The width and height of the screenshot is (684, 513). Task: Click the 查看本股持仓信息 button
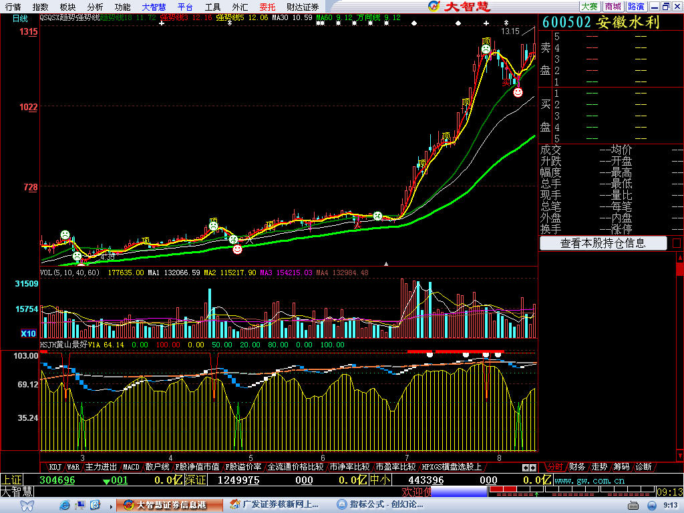603,243
